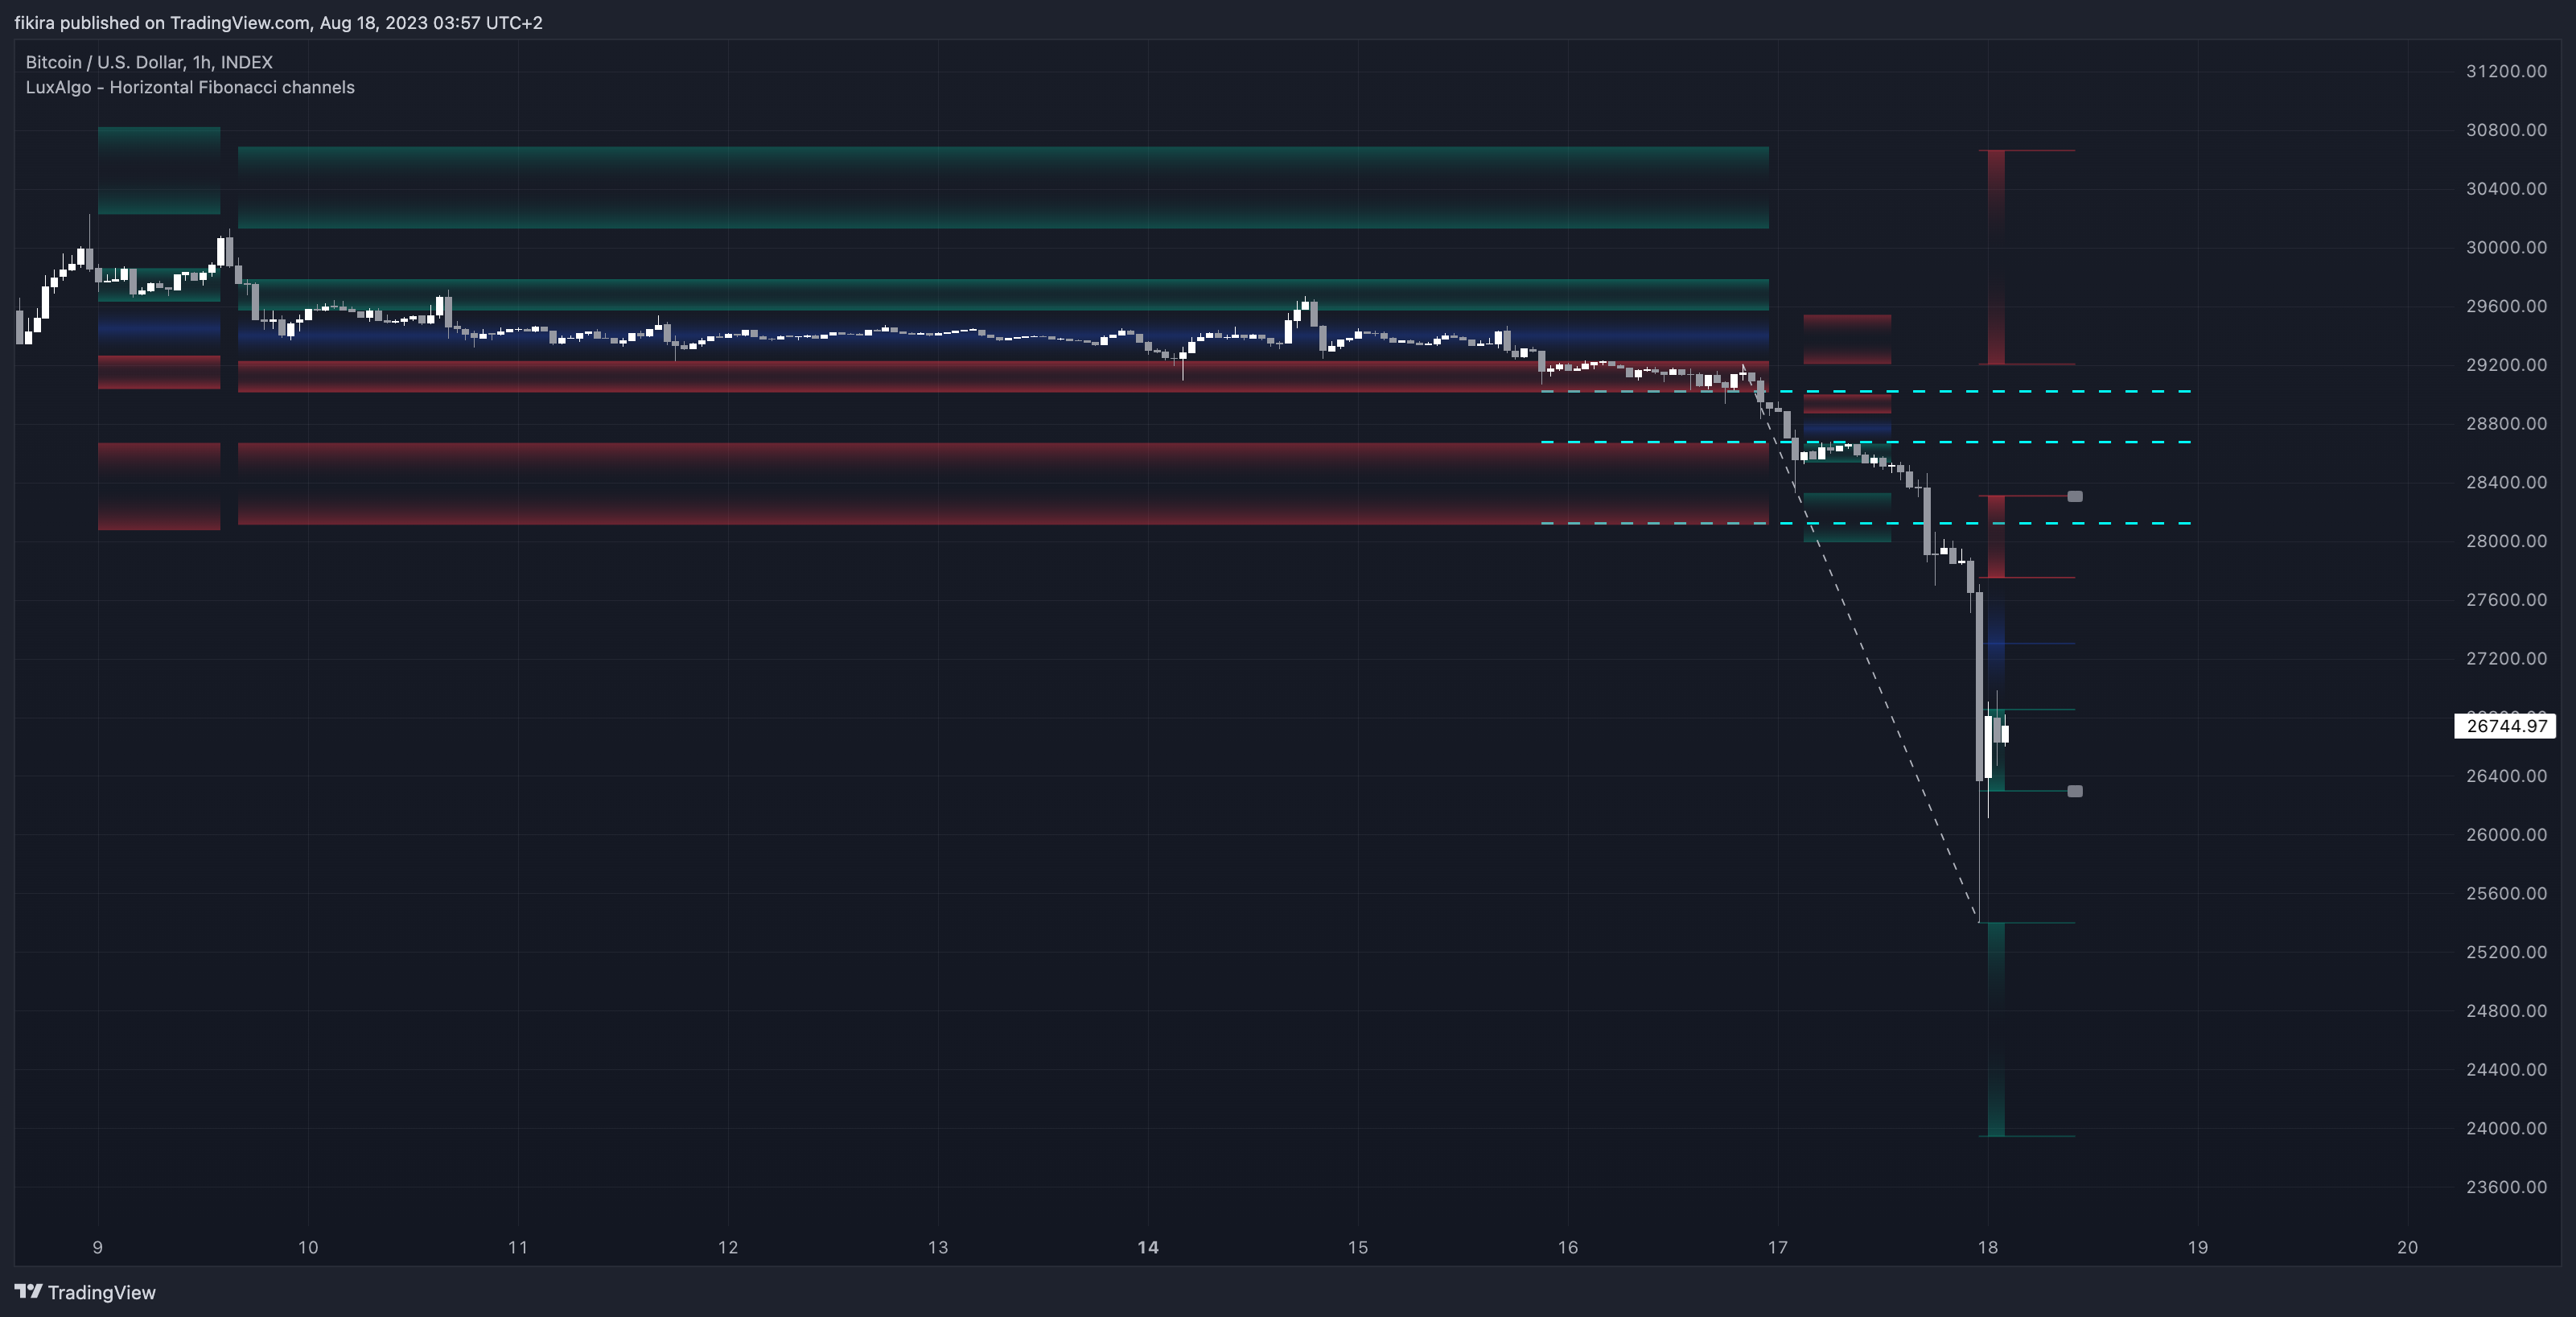This screenshot has height=1317, width=2576.
Task: Click the 25600.00 price axis label
Action: tap(2506, 893)
